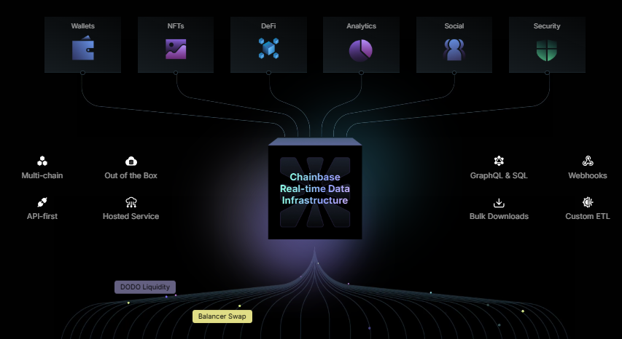Click the NFTs picture icon
This screenshot has height=339, width=622.
click(176, 49)
